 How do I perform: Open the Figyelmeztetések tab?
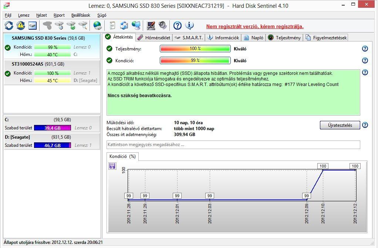click(x=326, y=38)
